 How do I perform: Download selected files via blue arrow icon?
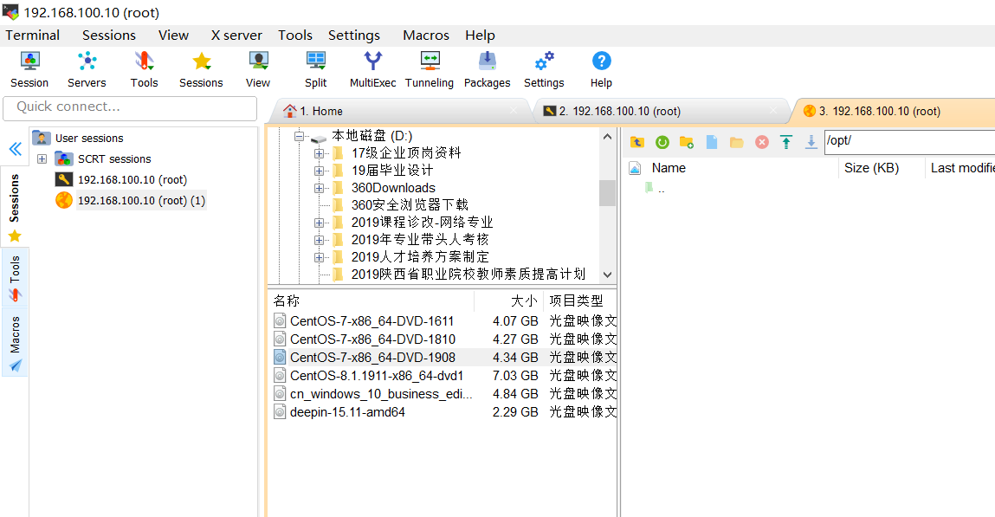(811, 142)
